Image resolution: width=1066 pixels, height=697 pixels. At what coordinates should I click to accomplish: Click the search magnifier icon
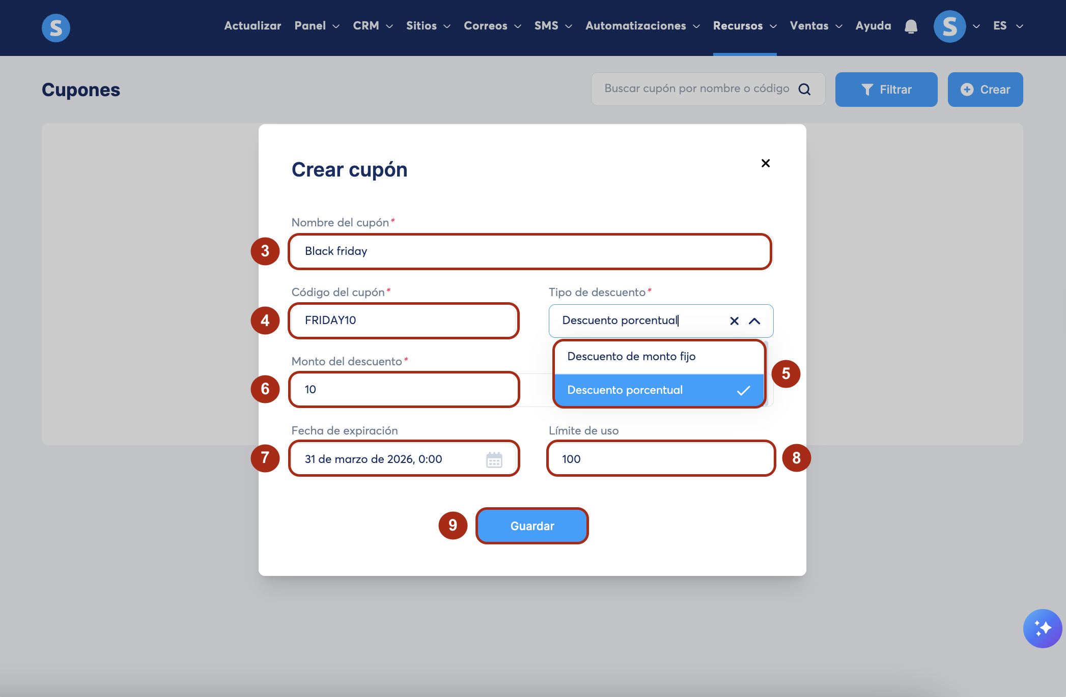(x=804, y=90)
